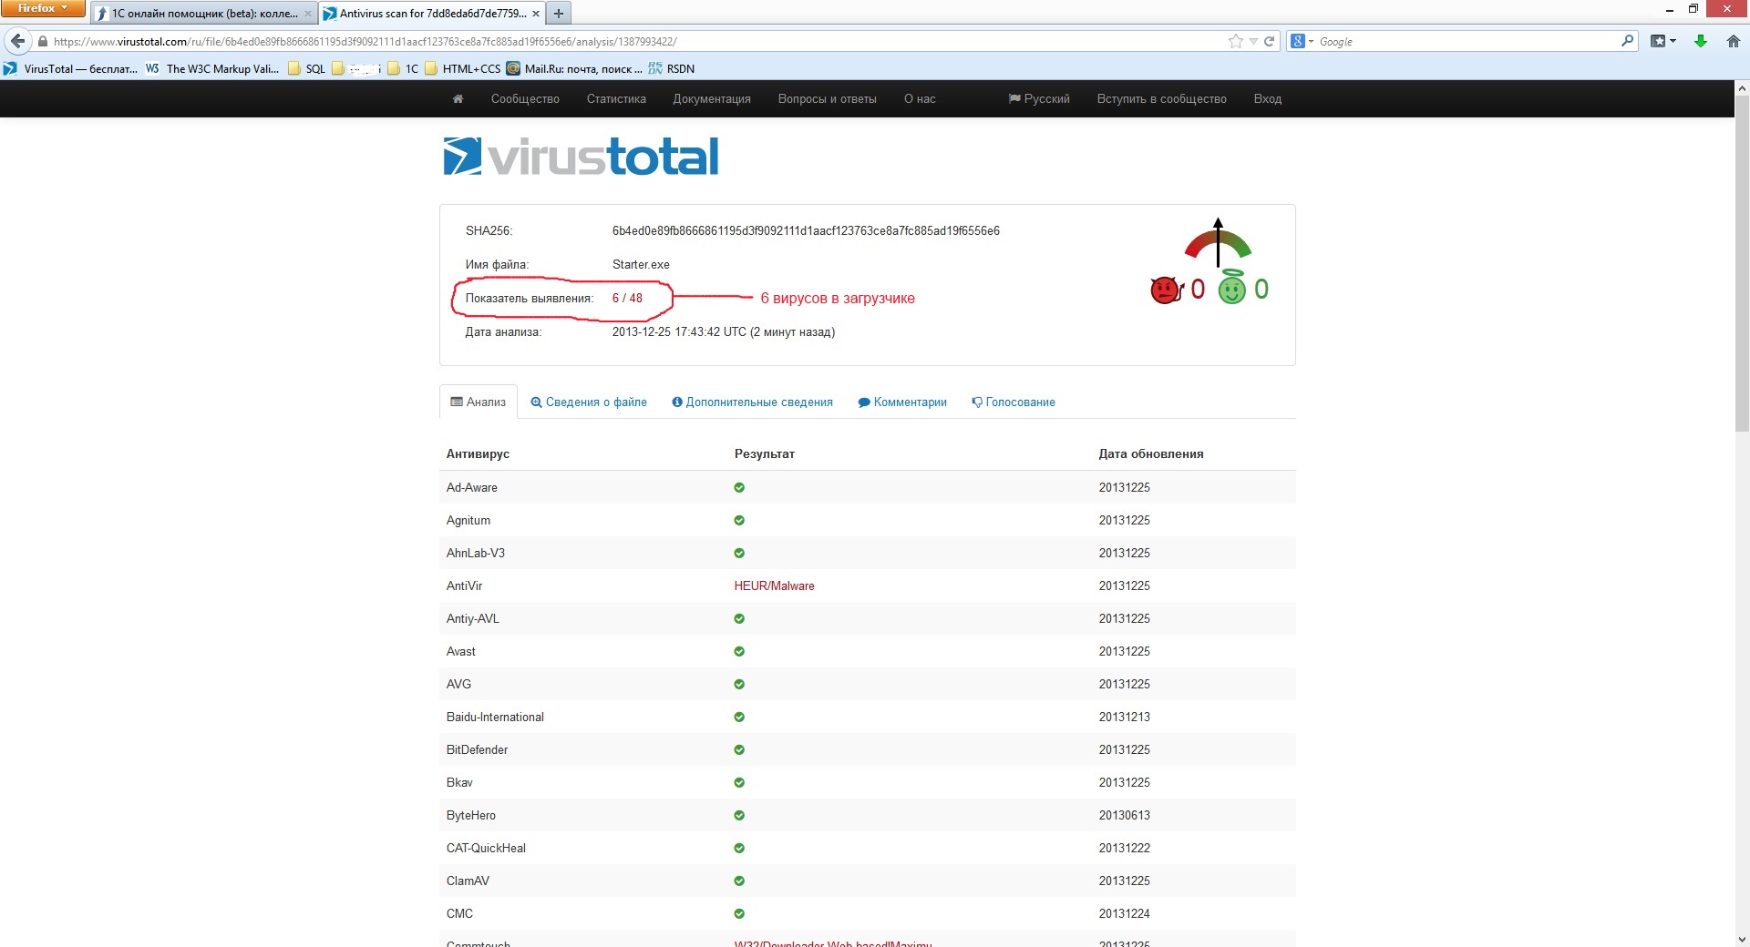
Task: Click the Ad-Aware row name
Action: tap(471, 487)
